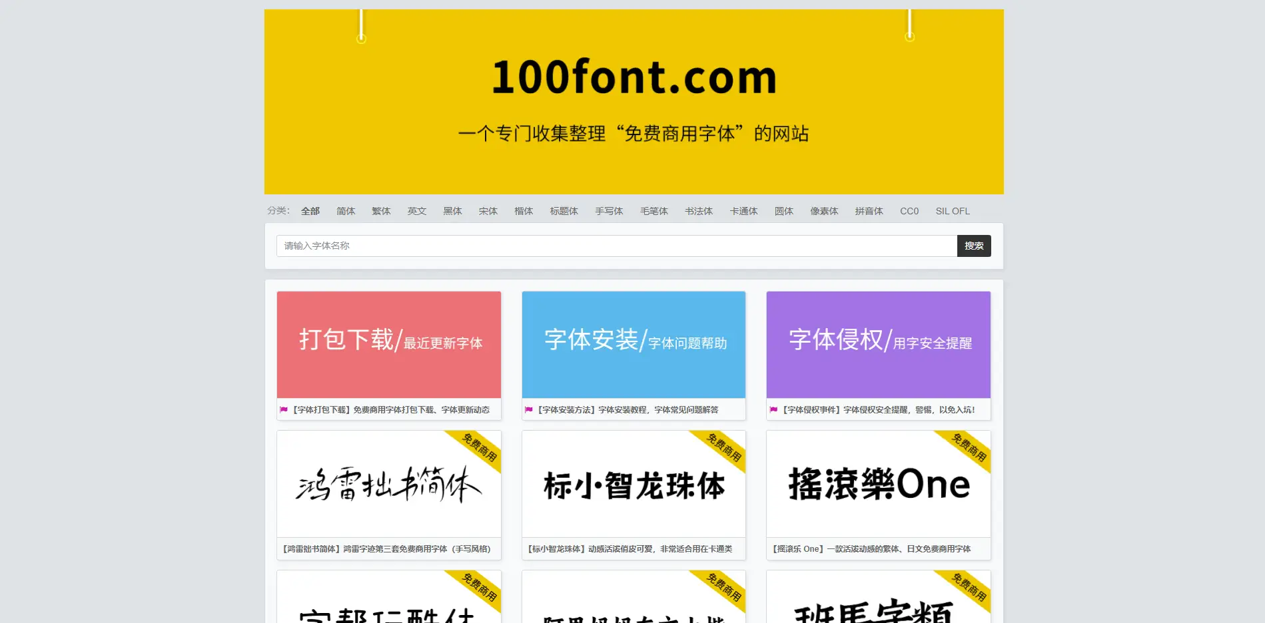Open the 标题体 category
Image resolution: width=1265 pixels, height=623 pixels.
click(x=564, y=211)
